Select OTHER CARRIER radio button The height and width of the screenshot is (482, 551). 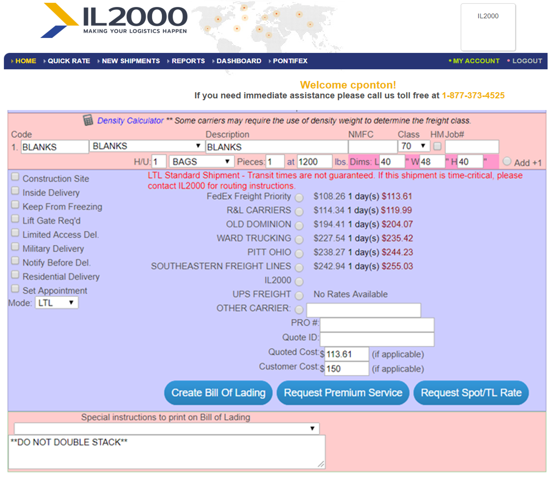click(299, 309)
